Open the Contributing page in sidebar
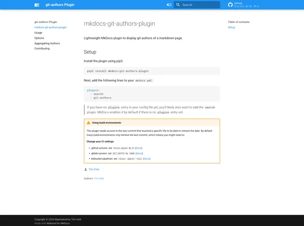304x226 pixels. (x=42, y=49)
